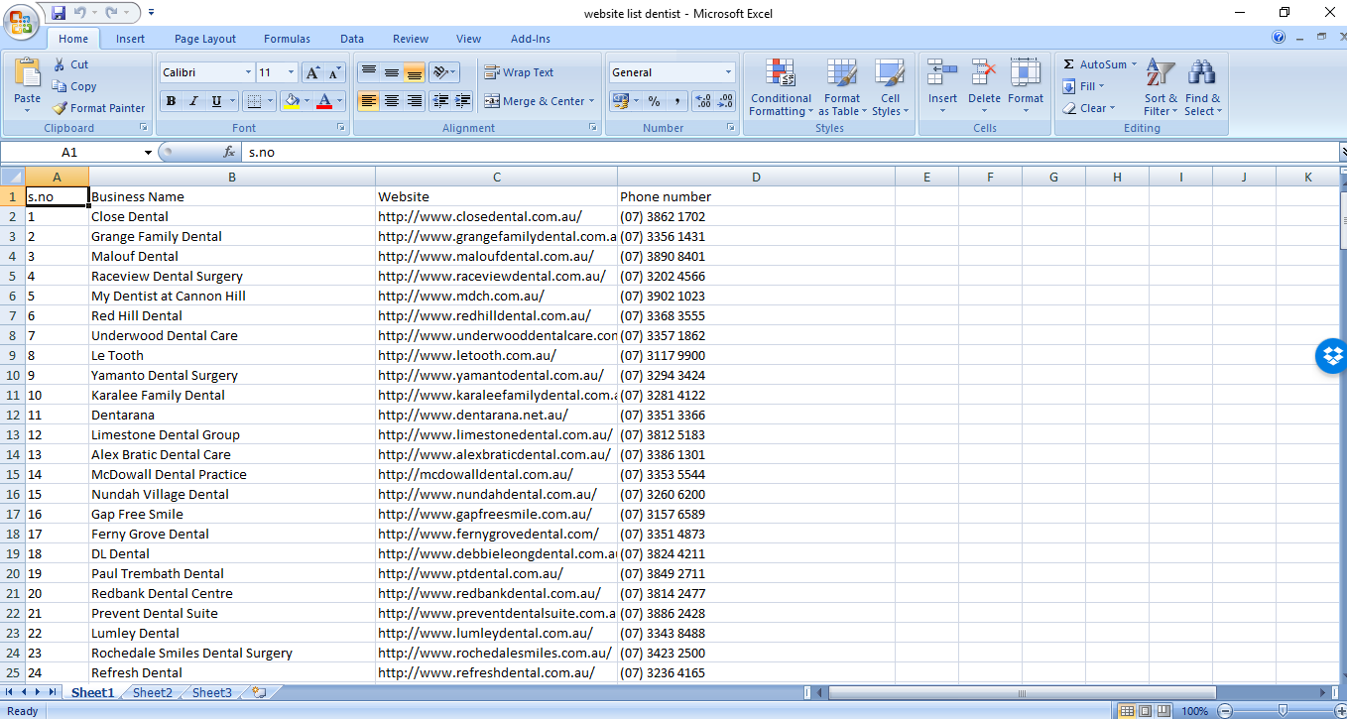
Task: Click the Dropbox badge icon
Action: 1330,355
